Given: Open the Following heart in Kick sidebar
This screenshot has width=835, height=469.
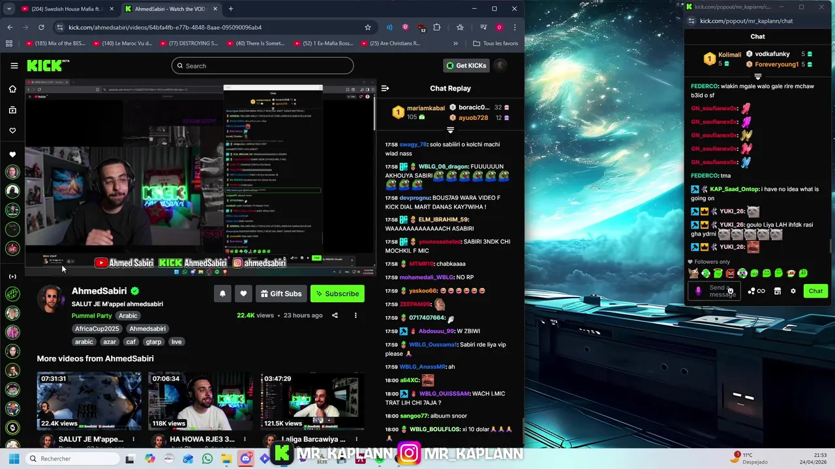Looking at the screenshot, I should click(12, 131).
